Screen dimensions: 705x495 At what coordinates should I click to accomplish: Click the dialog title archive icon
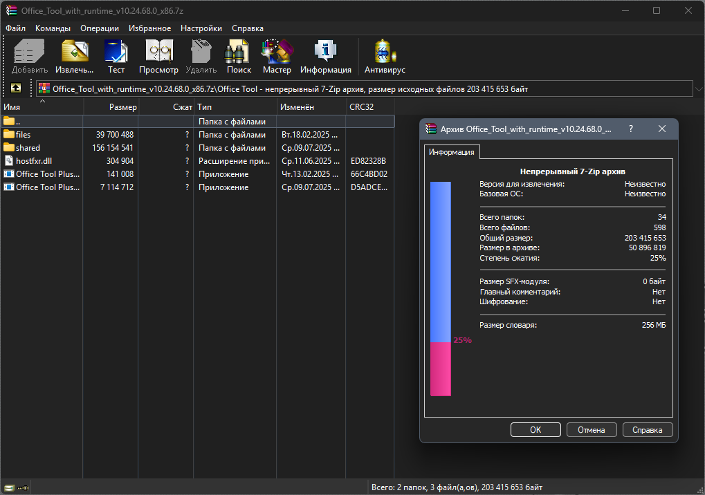[x=431, y=129]
